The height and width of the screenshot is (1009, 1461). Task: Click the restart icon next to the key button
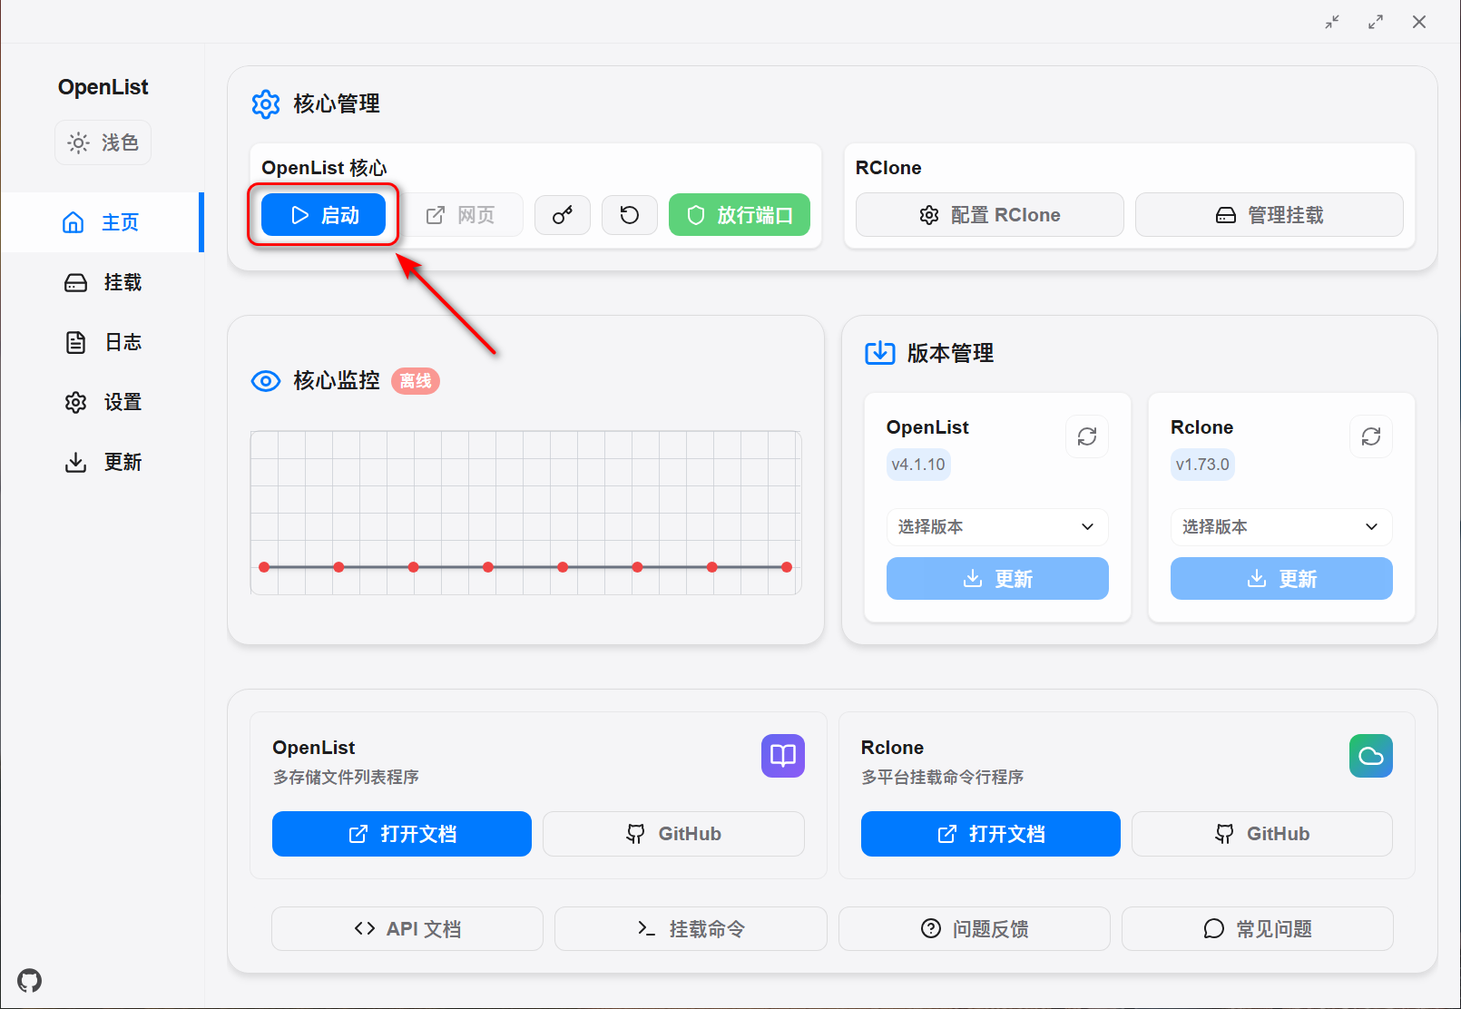pyautogui.click(x=630, y=215)
